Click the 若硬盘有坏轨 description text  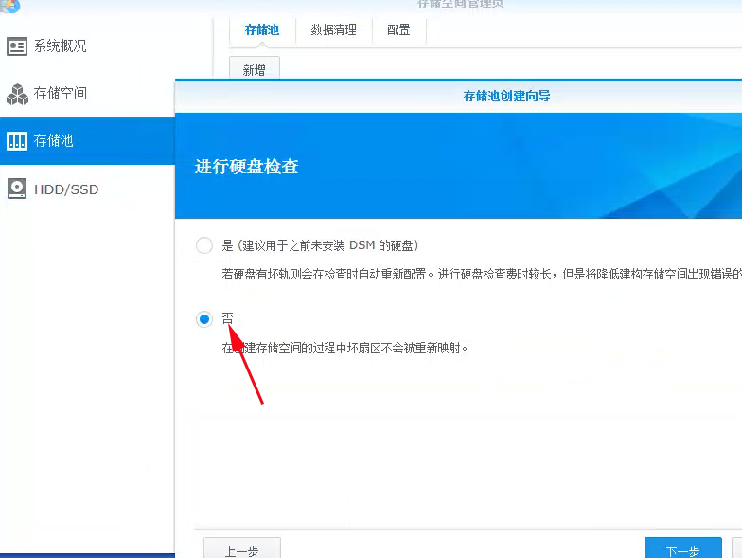click(x=482, y=275)
